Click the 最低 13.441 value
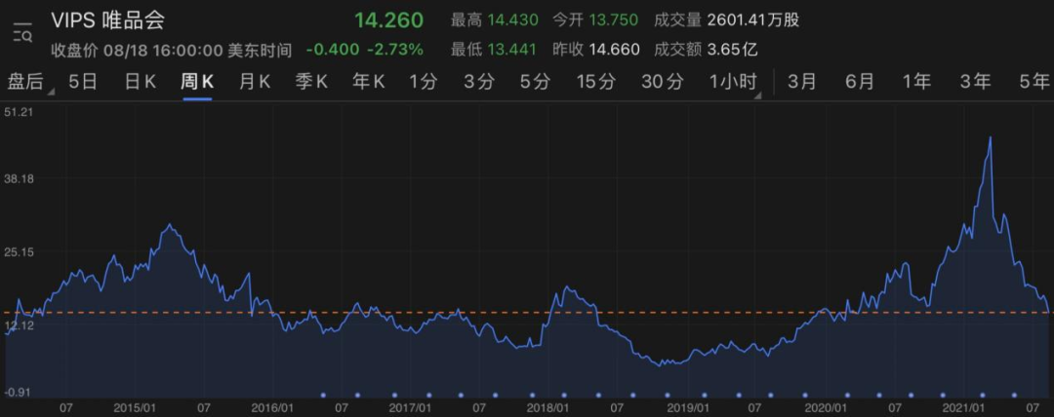1054x417 pixels. click(513, 50)
